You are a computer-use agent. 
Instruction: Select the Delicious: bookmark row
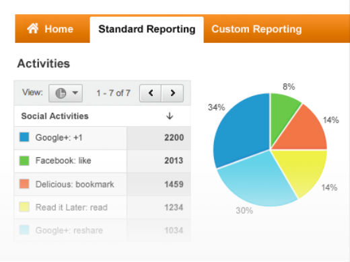click(x=102, y=184)
